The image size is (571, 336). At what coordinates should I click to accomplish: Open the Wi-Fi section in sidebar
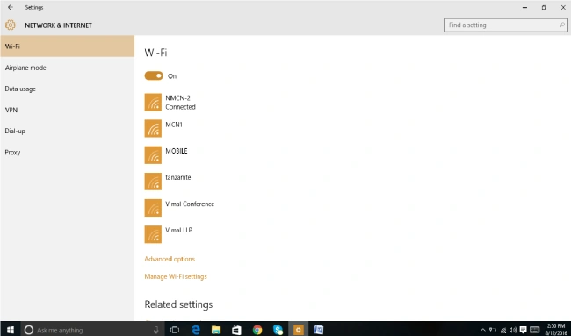coord(68,46)
